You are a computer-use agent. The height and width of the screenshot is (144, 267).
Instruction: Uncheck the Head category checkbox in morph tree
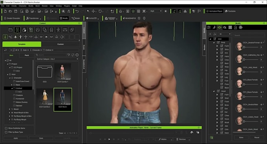(218, 91)
